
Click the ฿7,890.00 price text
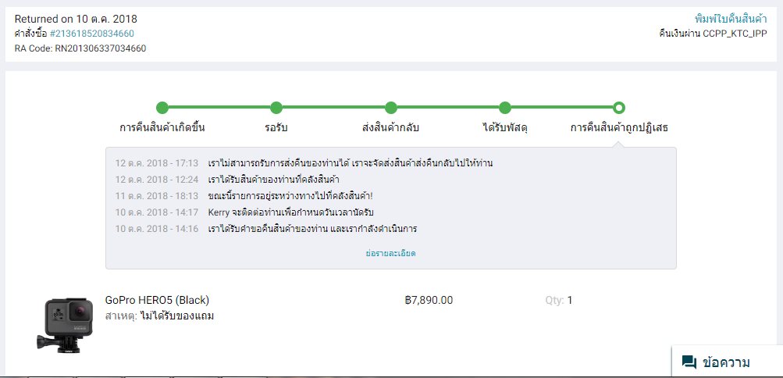[429, 300]
